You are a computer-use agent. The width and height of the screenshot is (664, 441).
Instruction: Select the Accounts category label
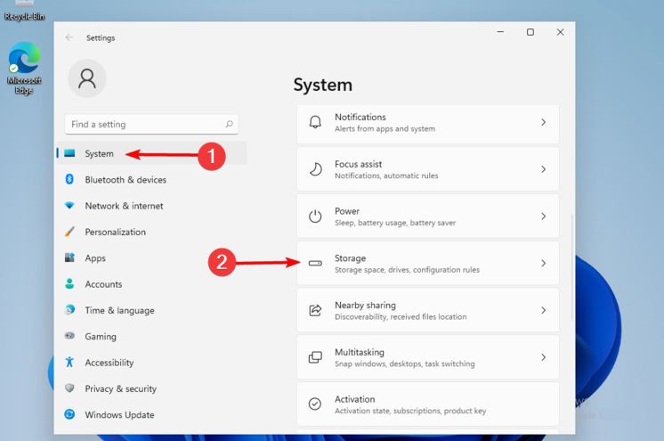103,284
